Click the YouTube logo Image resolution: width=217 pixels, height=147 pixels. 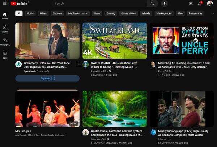[x=19, y=4]
